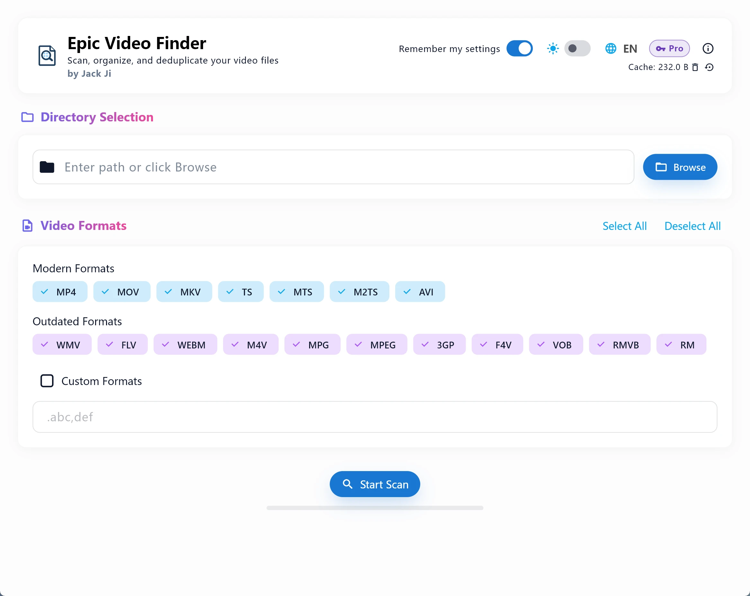Viewport: 750px width, 596px height.
Task: Open the info icon in the header
Action: point(708,48)
